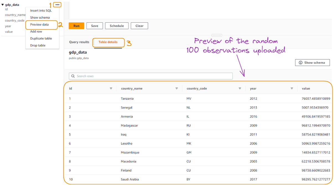Open the gdp_data three-dot options menu
Screen dimensions: 334x185
[57, 5]
